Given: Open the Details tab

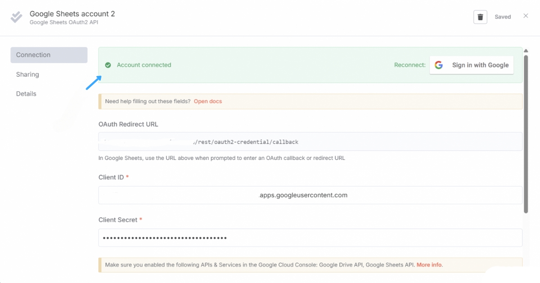Looking at the screenshot, I should pos(26,93).
